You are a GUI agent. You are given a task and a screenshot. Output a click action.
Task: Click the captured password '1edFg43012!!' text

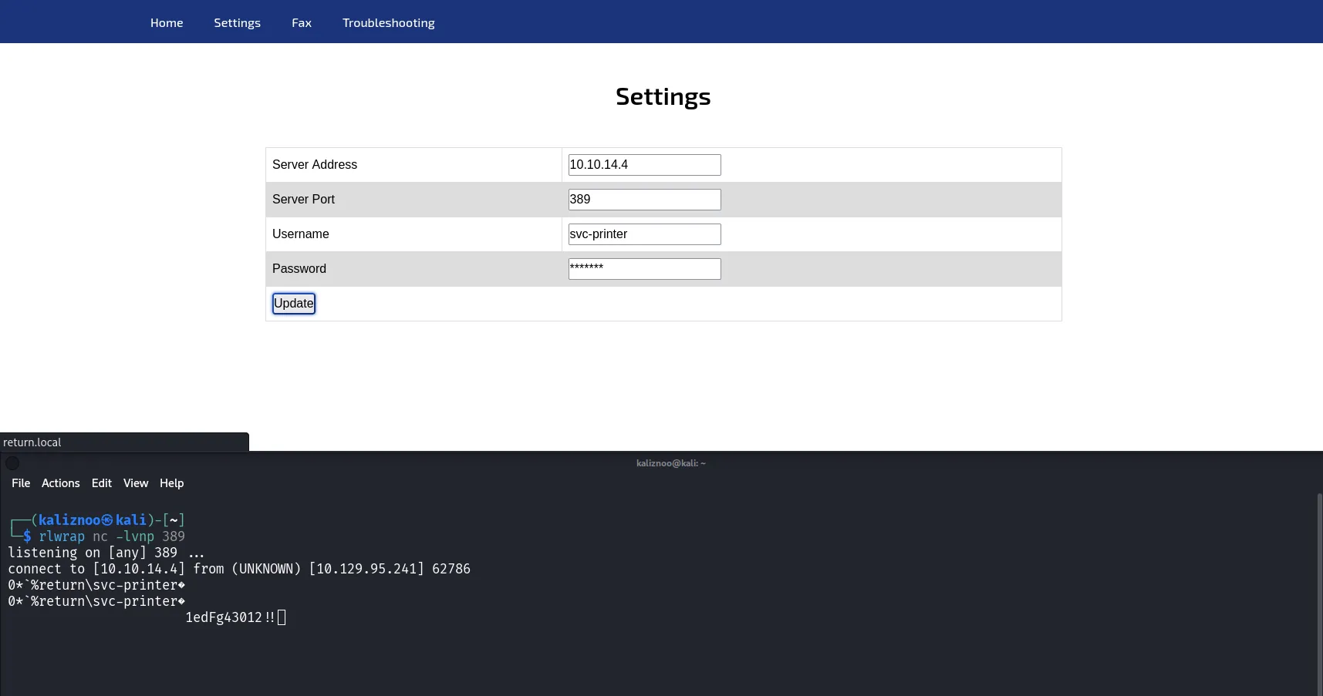coord(230,617)
